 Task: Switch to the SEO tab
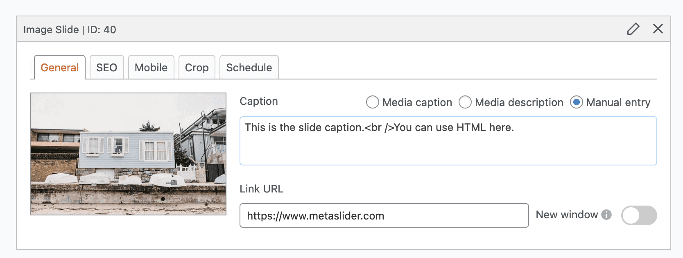point(106,67)
